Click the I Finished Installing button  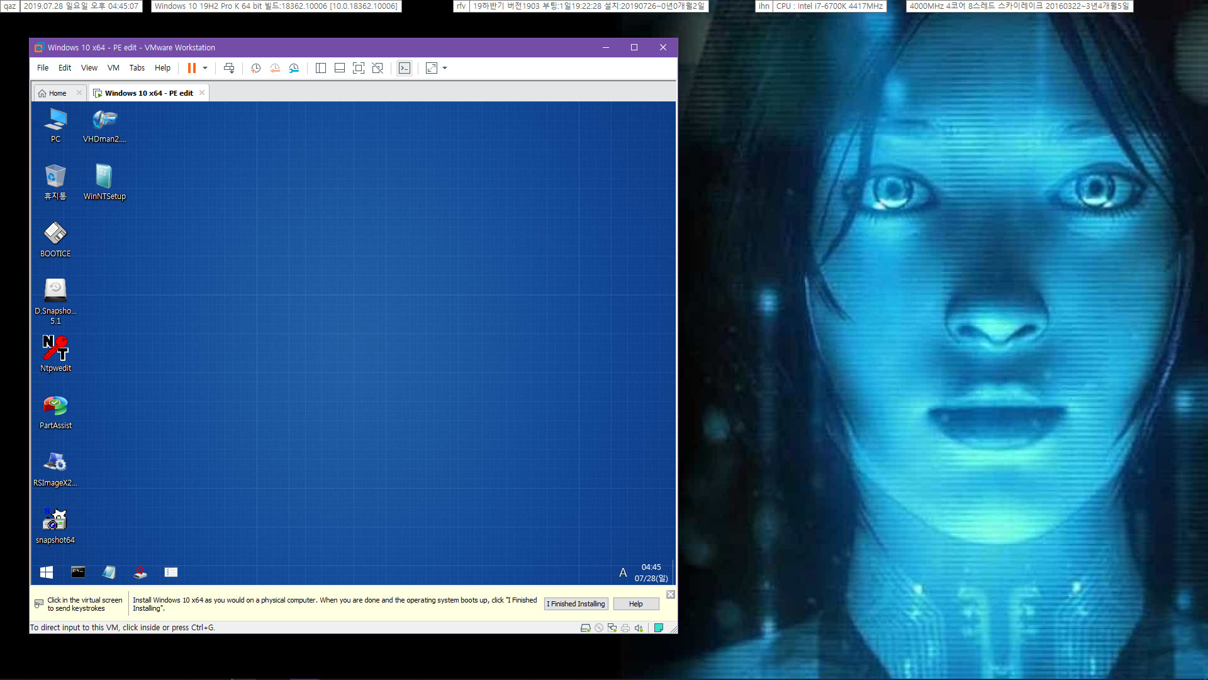576,604
